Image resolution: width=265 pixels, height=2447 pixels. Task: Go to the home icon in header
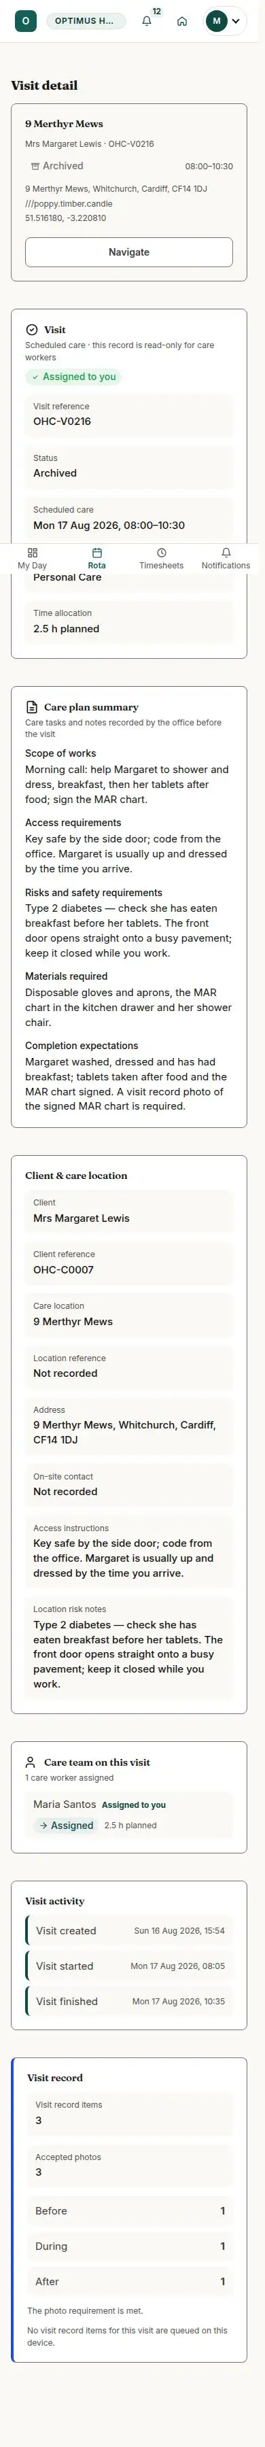click(182, 21)
